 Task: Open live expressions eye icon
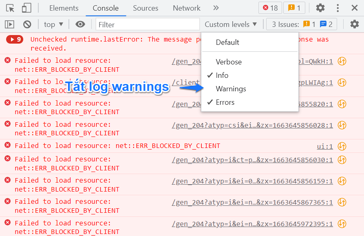80,24
